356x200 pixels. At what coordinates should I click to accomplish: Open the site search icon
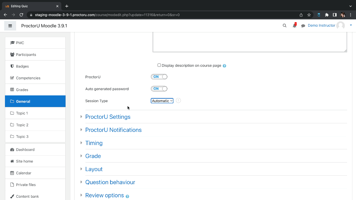[284, 26]
